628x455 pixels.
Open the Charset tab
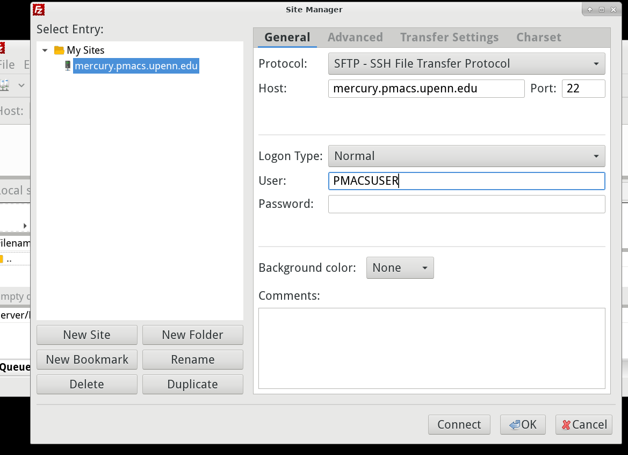tap(538, 37)
